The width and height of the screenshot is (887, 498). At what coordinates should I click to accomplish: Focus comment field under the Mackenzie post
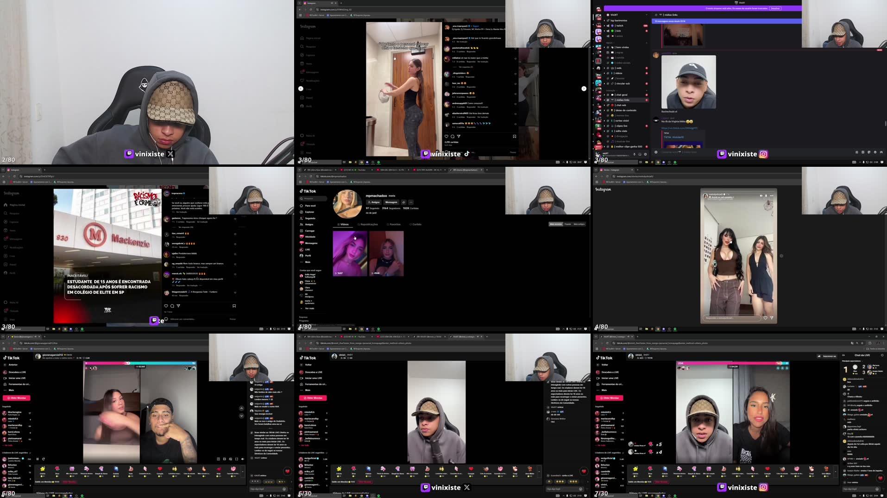pyautogui.click(x=199, y=319)
